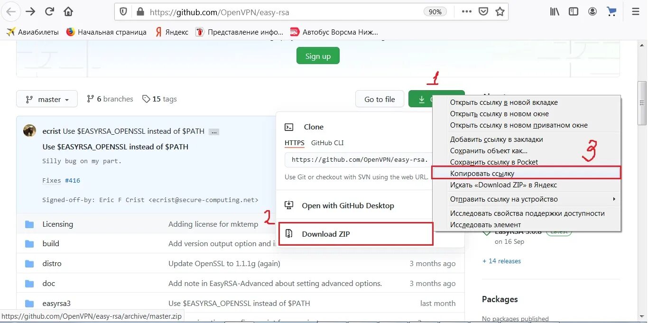This screenshot has width=648, height=323.
Task: Click the distro folder icon
Action: tap(29, 264)
